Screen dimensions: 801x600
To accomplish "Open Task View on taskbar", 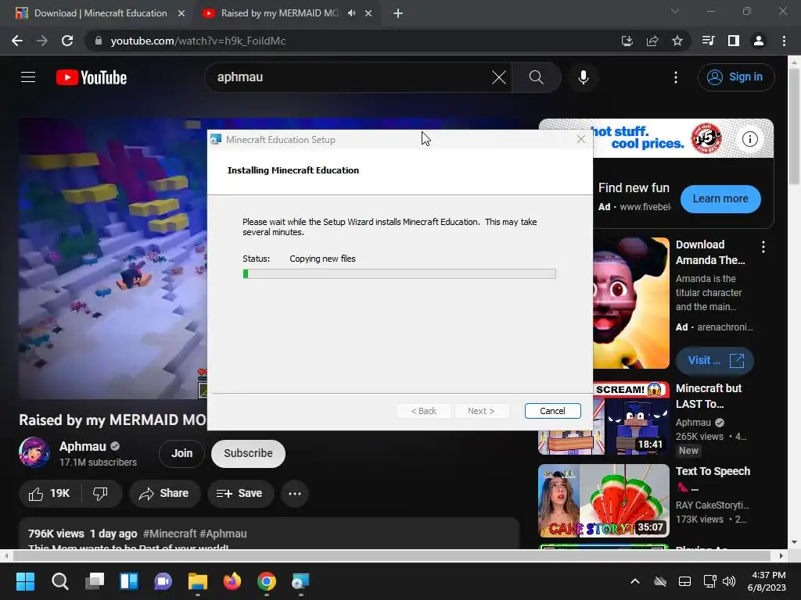I will coord(95,581).
